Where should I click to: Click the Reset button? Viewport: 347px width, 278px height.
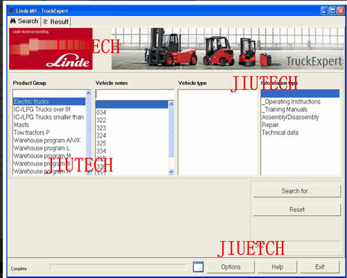pyautogui.click(x=297, y=210)
